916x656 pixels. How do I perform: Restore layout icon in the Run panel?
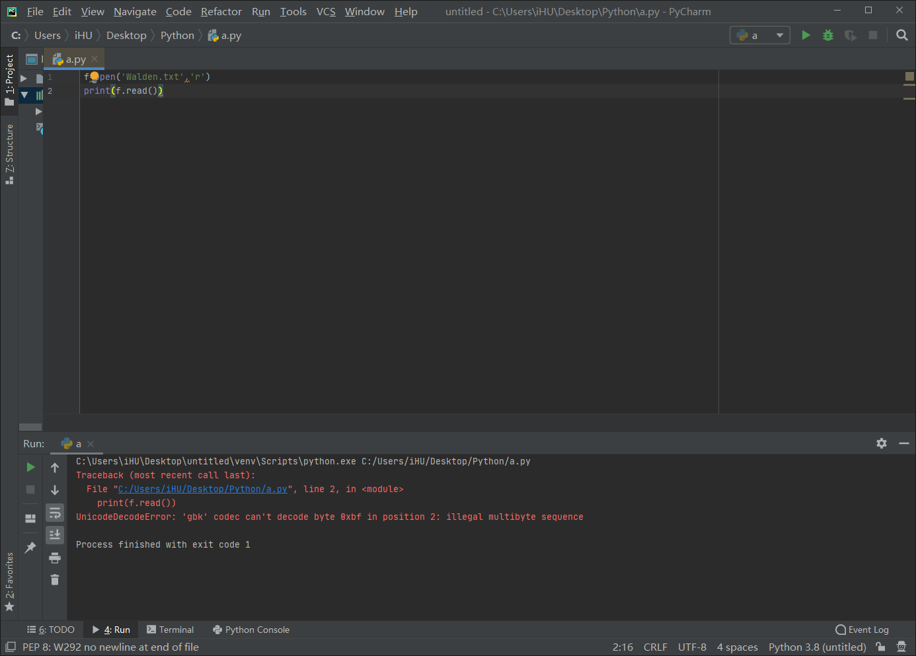[30, 519]
